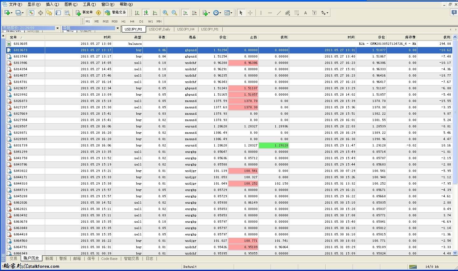Open MetaEditor via the yellow diamond icon

[x=98, y=13]
